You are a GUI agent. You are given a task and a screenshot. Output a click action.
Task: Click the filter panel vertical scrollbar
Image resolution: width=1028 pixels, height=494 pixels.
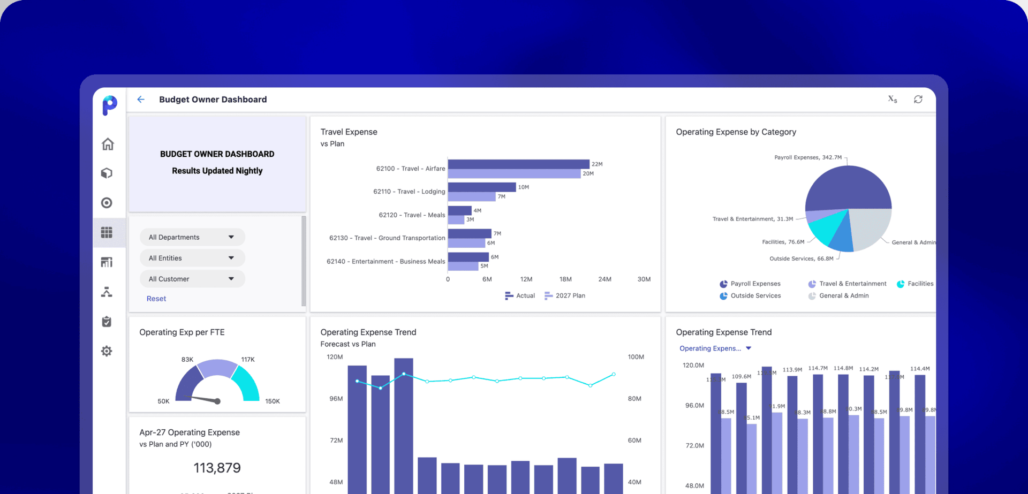pos(304,261)
